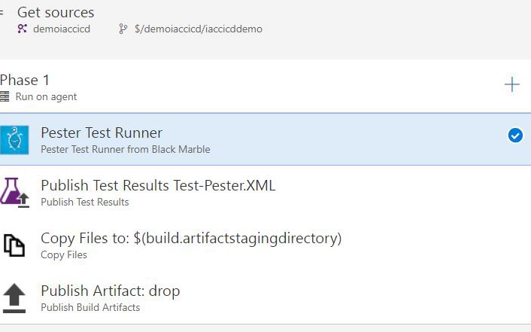This screenshot has height=332, width=531.
Task: Click the purple flask Publish Test Results icon
Action: (x=14, y=192)
